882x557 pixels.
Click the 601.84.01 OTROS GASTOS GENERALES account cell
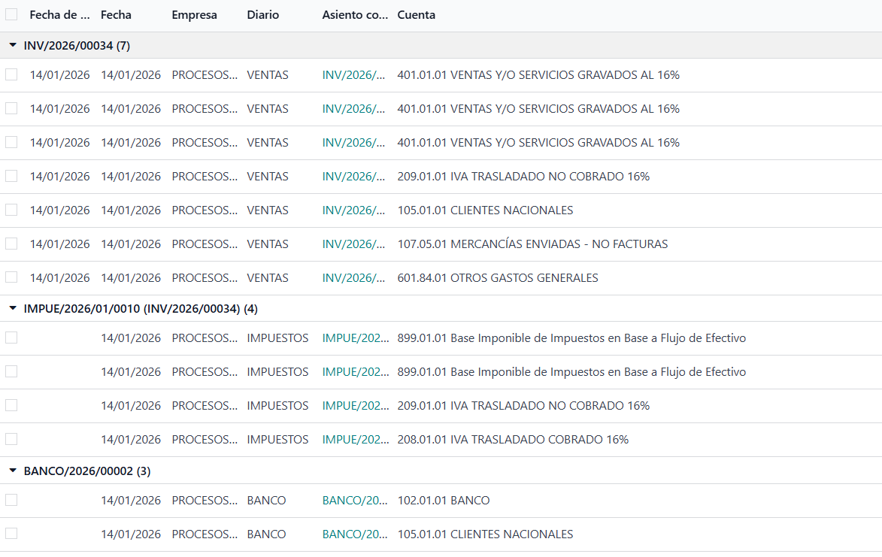tap(498, 277)
